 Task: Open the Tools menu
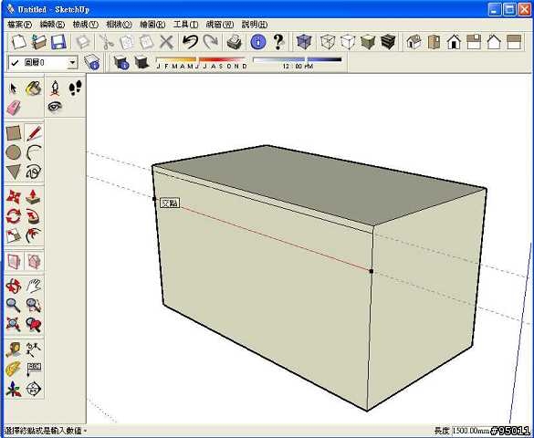(185, 25)
